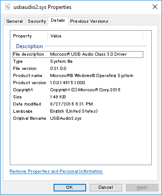Click the 10.0.14915.1000 value
Image resolution: width=162 pixels, height=195 pixels.
(67, 83)
